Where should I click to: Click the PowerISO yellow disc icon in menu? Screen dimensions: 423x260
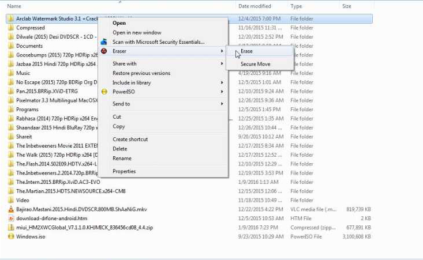[x=104, y=92]
